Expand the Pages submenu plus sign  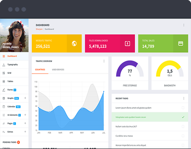click(25, 123)
